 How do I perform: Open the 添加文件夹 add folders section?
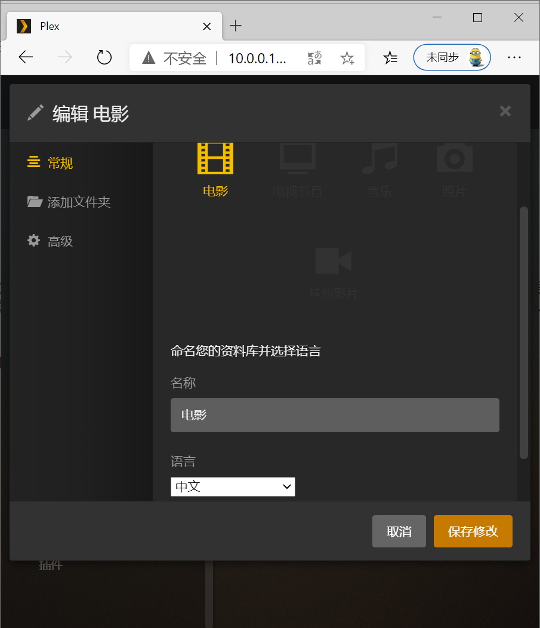click(69, 202)
